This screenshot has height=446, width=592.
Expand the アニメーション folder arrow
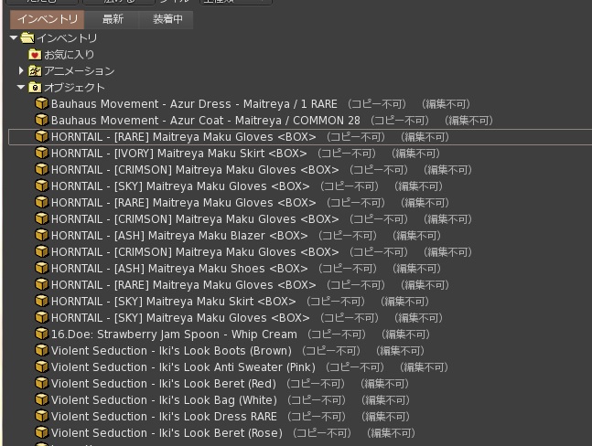coord(21,71)
